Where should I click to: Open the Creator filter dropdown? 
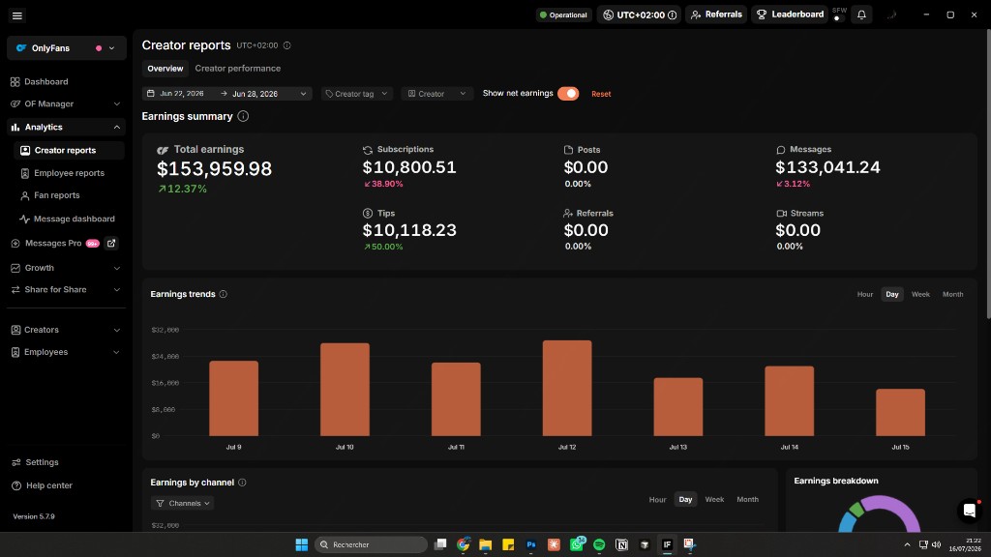(x=436, y=94)
